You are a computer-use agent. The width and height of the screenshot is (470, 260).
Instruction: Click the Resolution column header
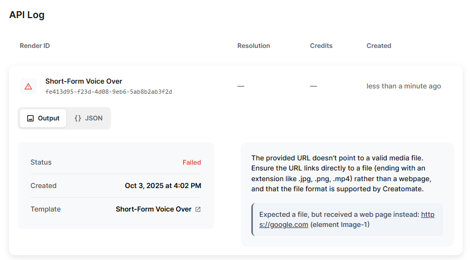pos(253,46)
